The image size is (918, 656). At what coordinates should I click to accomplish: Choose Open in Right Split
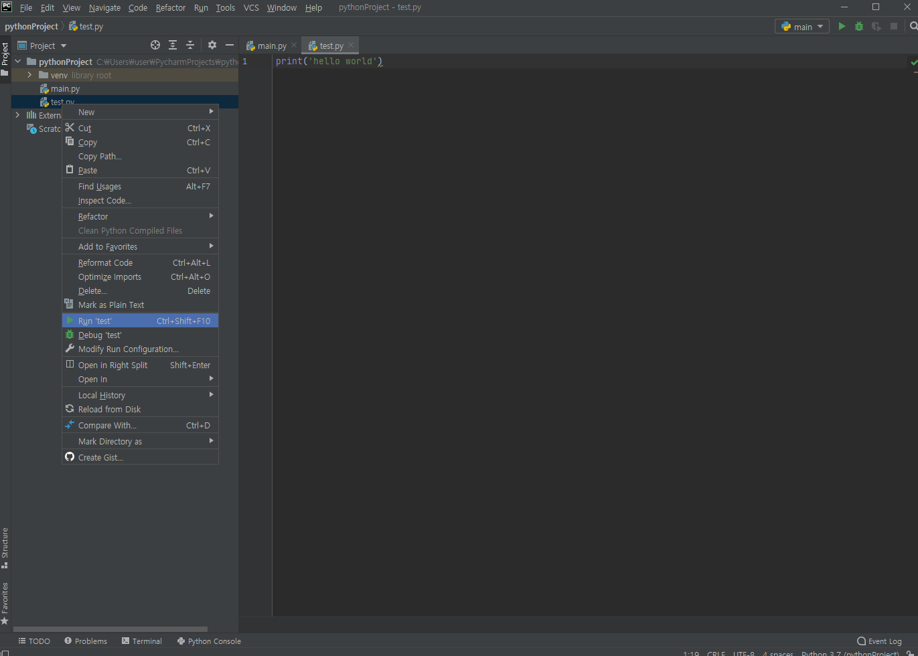[140, 365]
